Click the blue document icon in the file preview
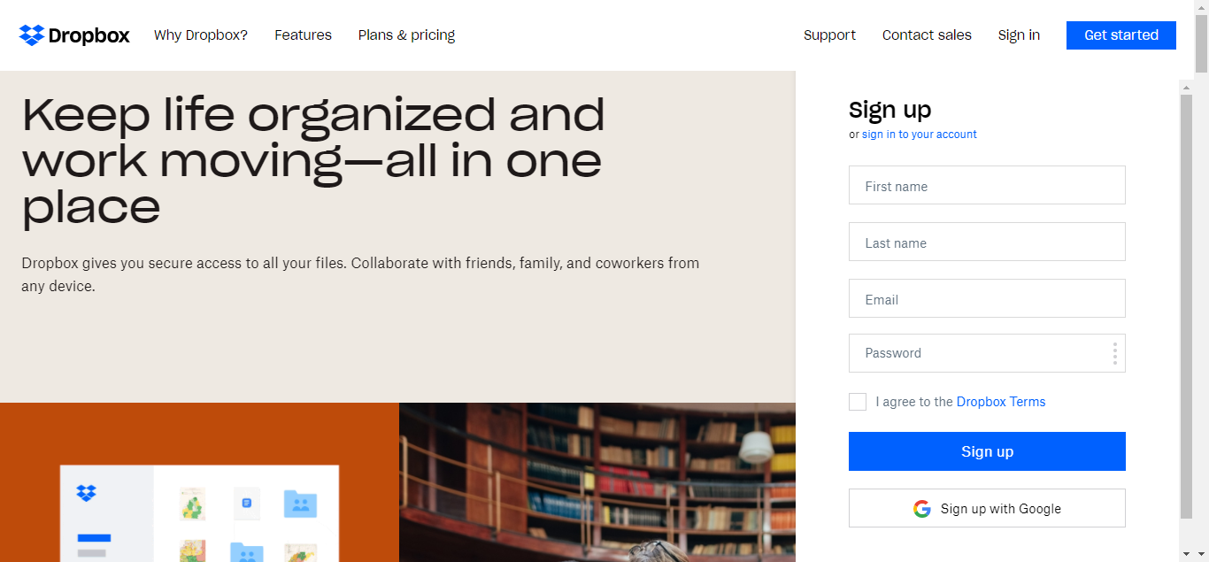This screenshot has height=562, width=1209. [x=247, y=503]
